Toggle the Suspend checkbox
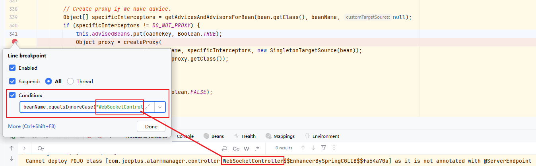This screenshot has width=536, height=166. click(12, 81)
